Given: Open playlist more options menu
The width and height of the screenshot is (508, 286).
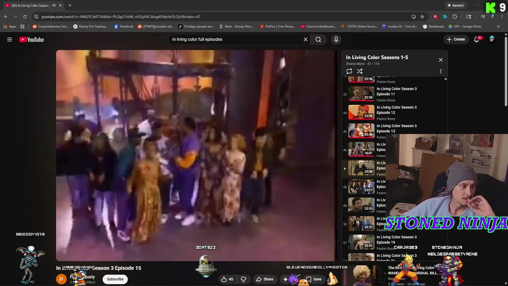Looking at the screenshot, I should click(441, 71).
